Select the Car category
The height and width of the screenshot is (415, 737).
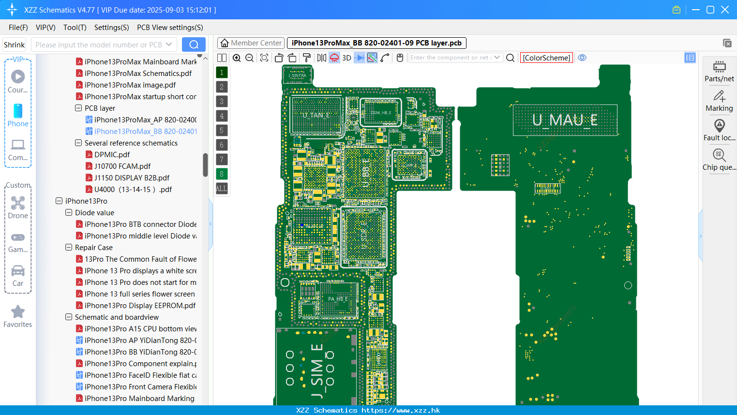pos(18,276)
